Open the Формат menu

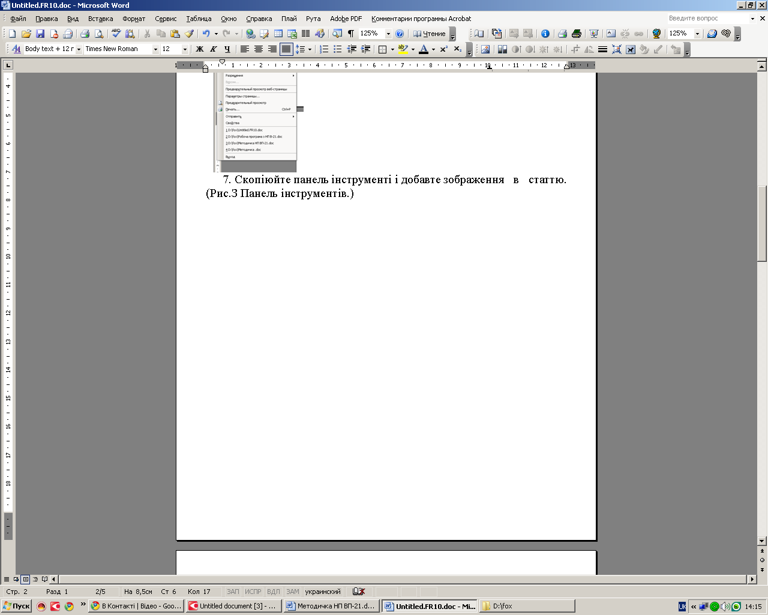tap(134, 19)
